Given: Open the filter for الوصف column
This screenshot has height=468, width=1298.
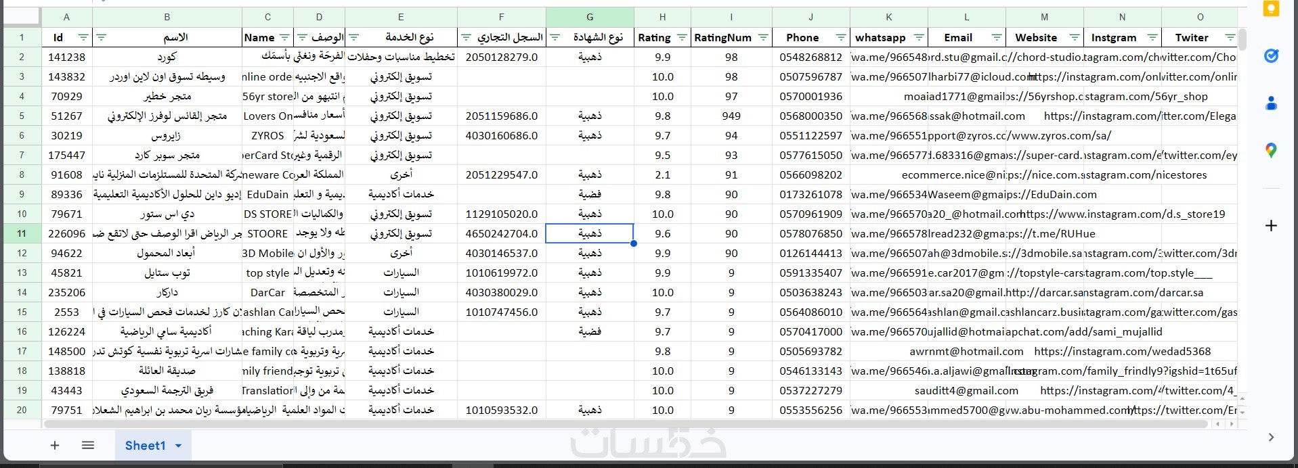Looking at the screenshot, I should pos(303,37).
